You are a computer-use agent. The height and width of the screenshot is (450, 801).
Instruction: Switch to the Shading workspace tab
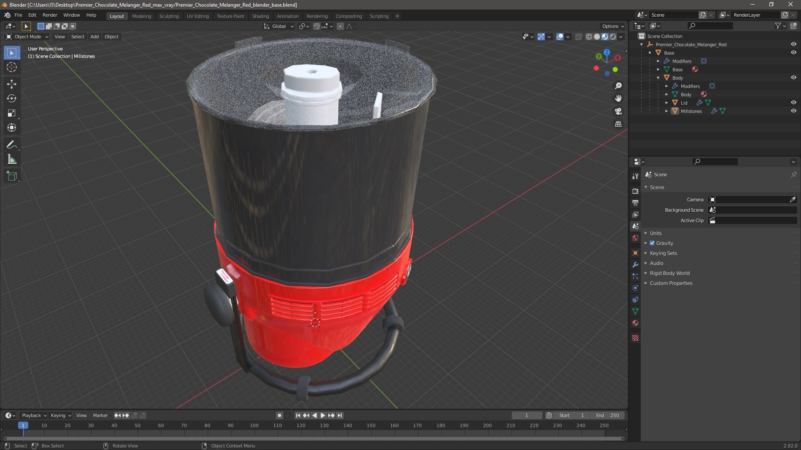coord(260,16)
